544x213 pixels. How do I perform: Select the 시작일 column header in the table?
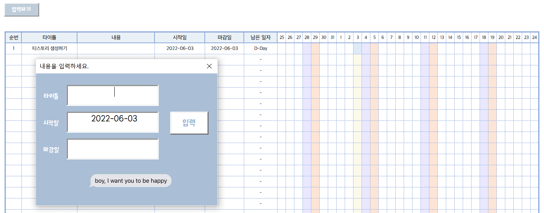180,37
